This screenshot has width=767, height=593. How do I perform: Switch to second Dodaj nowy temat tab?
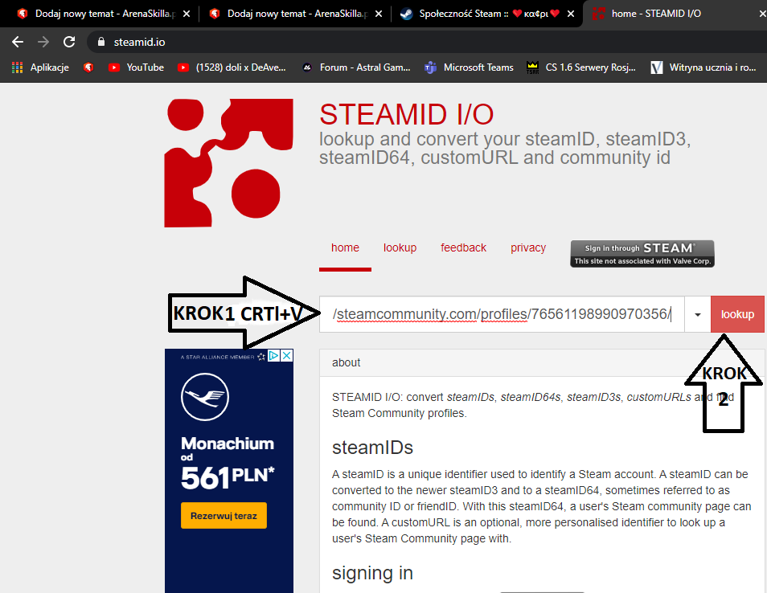(x=289, y=14)
